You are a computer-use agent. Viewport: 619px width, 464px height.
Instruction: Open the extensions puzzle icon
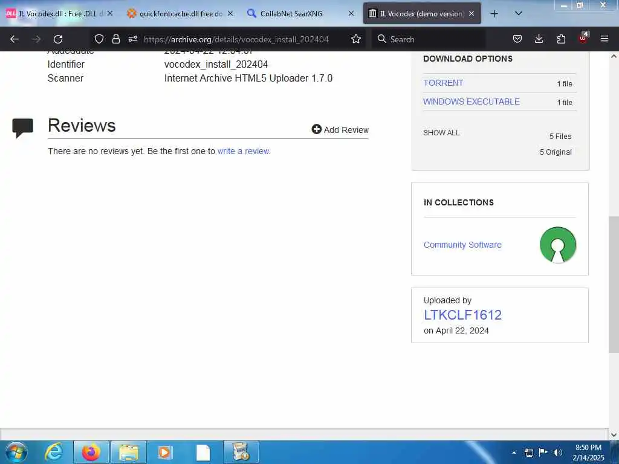(561, 39)
